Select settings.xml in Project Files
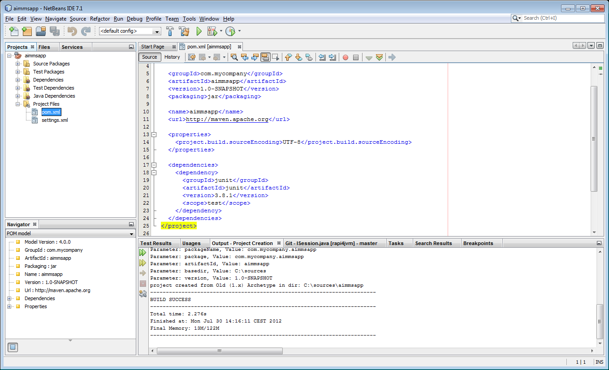The image size is (609, 370). [x=55, y=120]
